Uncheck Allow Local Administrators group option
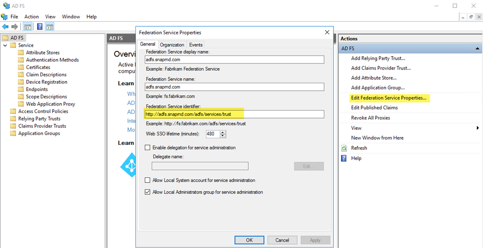 pos(148,192)
